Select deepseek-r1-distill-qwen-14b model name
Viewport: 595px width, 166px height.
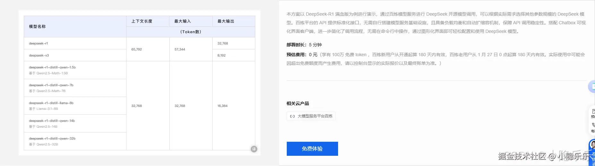tap(52, 121)
